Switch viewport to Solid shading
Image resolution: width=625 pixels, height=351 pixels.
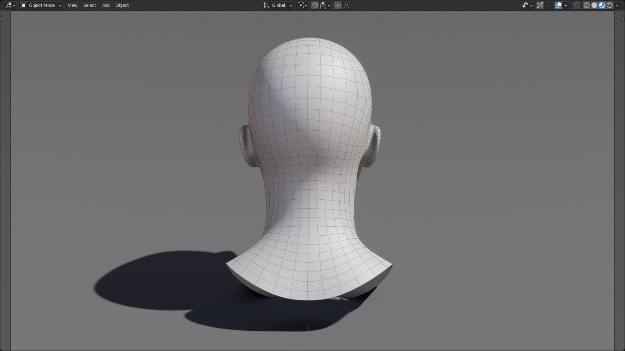click(594, 5)
